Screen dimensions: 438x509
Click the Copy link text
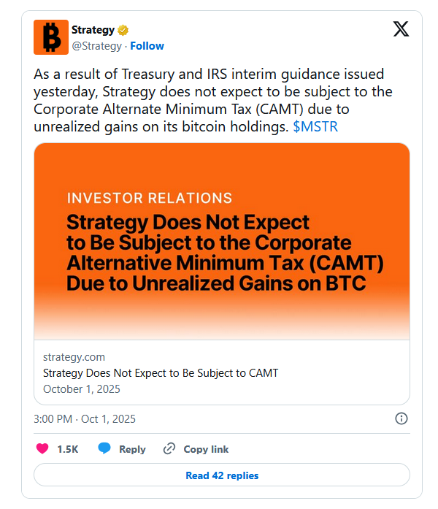[206, 449]
